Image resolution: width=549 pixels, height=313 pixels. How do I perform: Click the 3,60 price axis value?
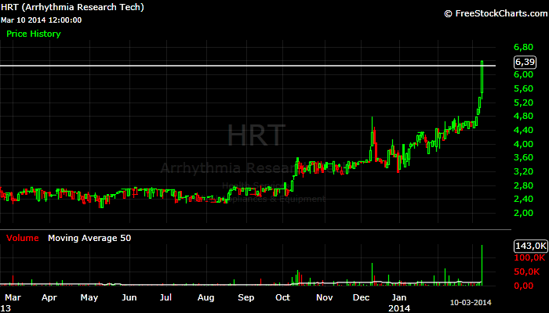point(523,157)
